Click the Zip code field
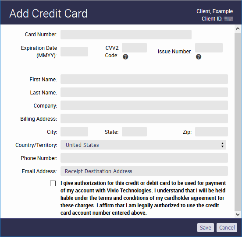Image resolution: width=242 pixels, height=237 pixels. [x=211, y=132]
